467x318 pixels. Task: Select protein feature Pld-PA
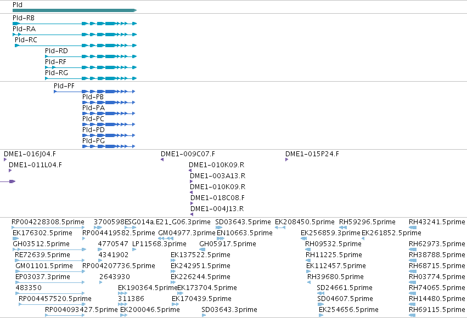(109, 113)
